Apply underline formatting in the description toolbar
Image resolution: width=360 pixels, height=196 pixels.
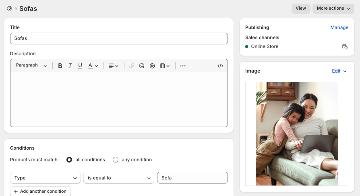pos(80,66)
